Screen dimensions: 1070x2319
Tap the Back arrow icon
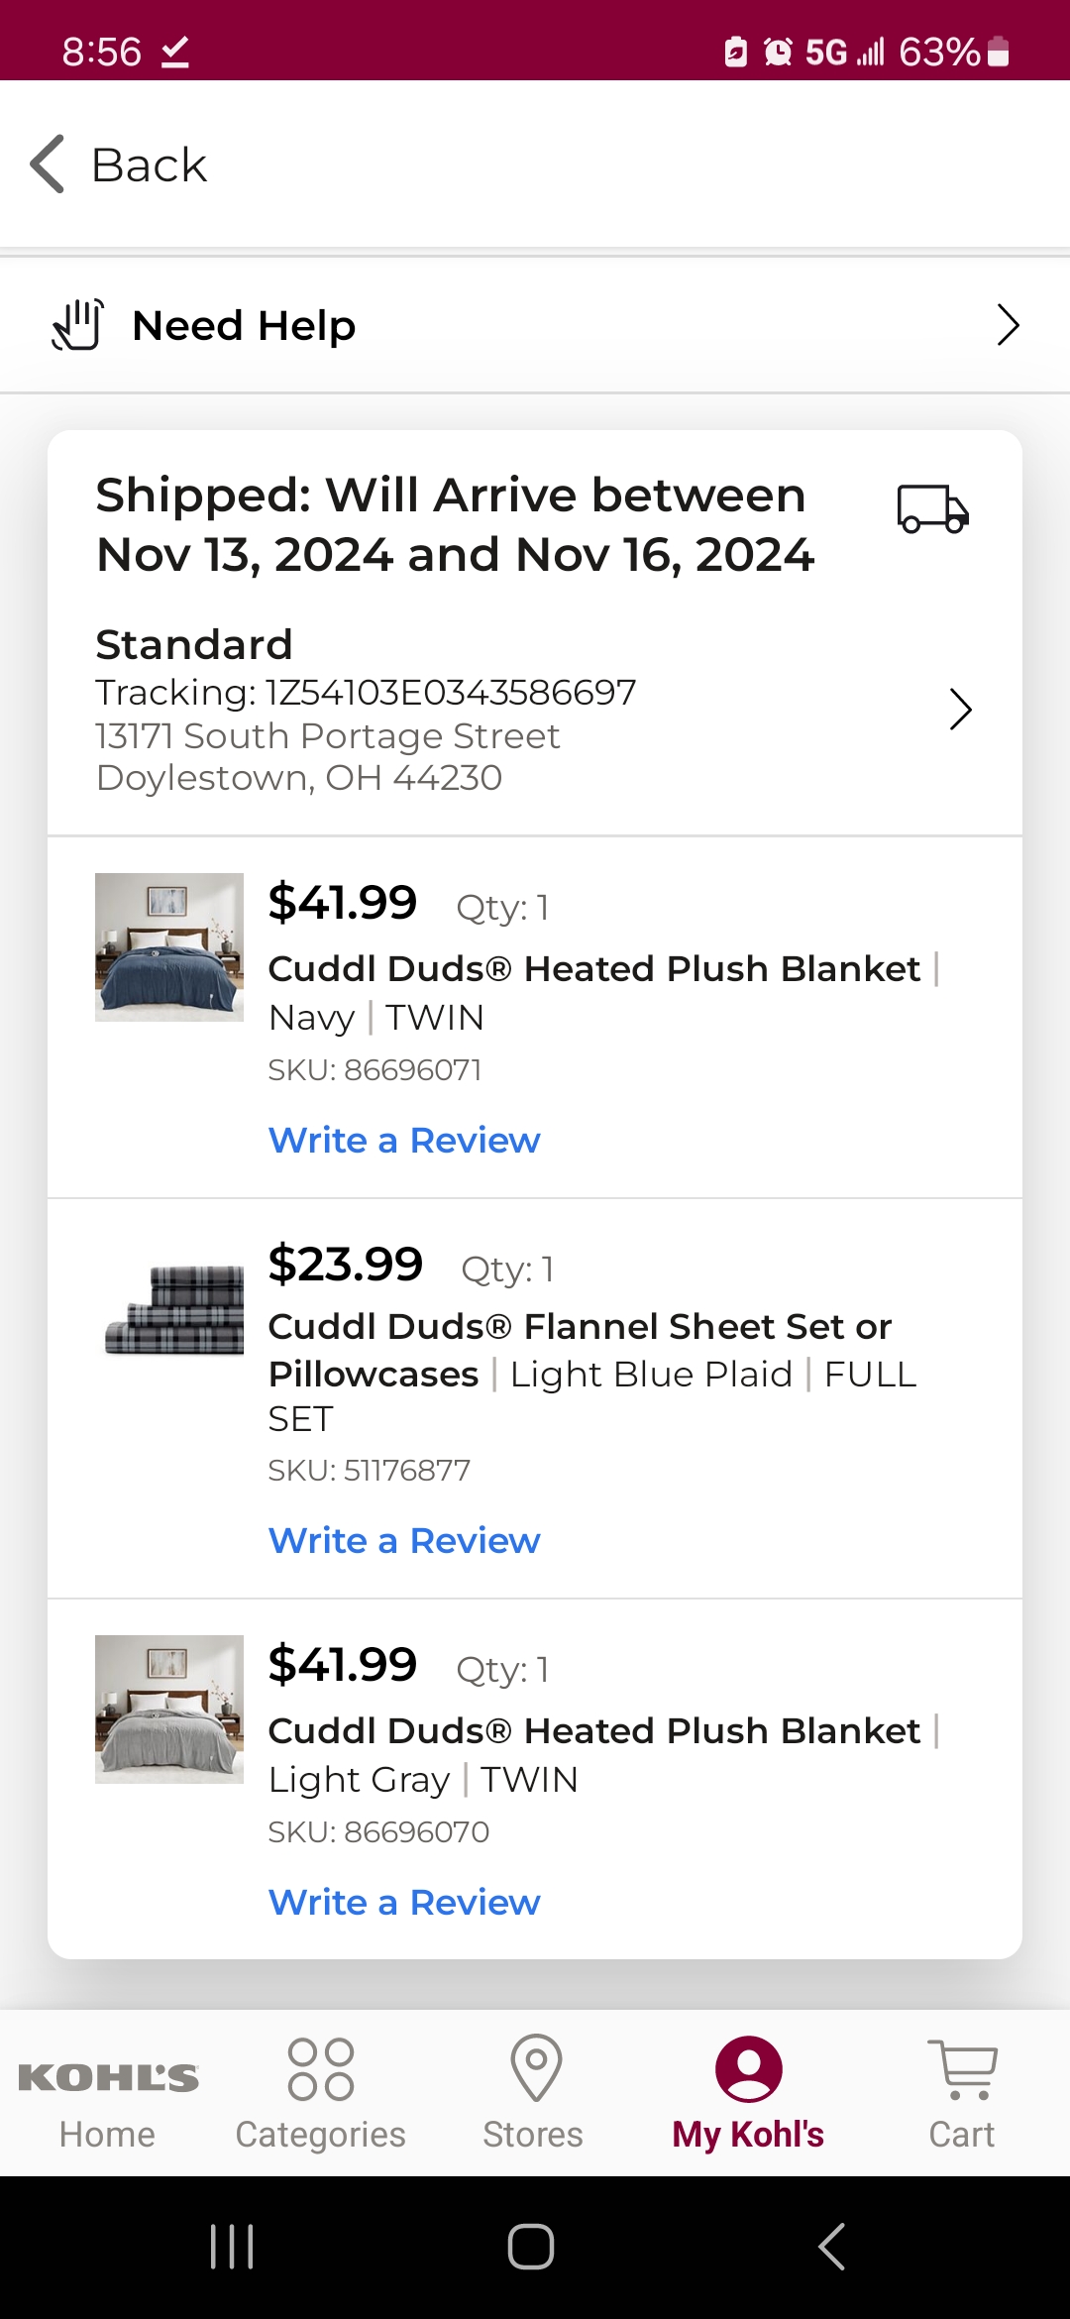48,164
